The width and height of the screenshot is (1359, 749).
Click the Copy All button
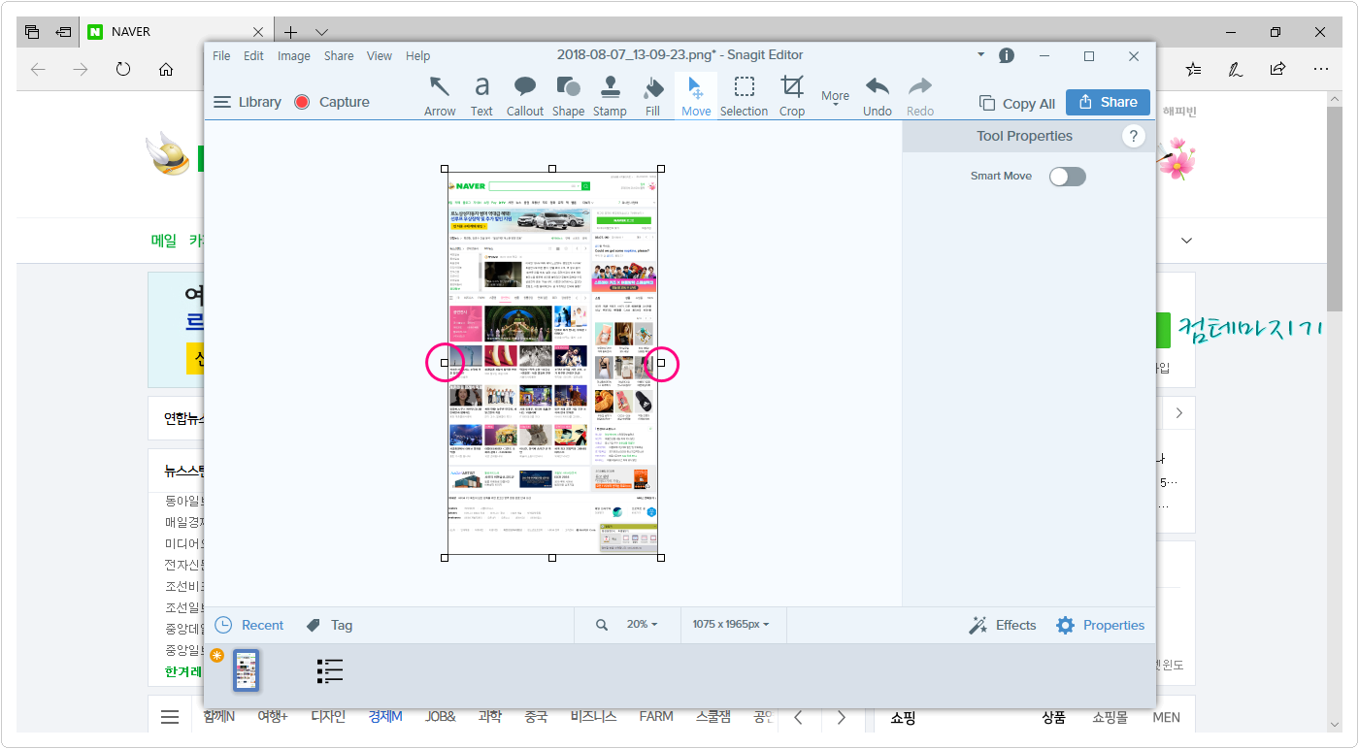click(x=1016, y=103)
